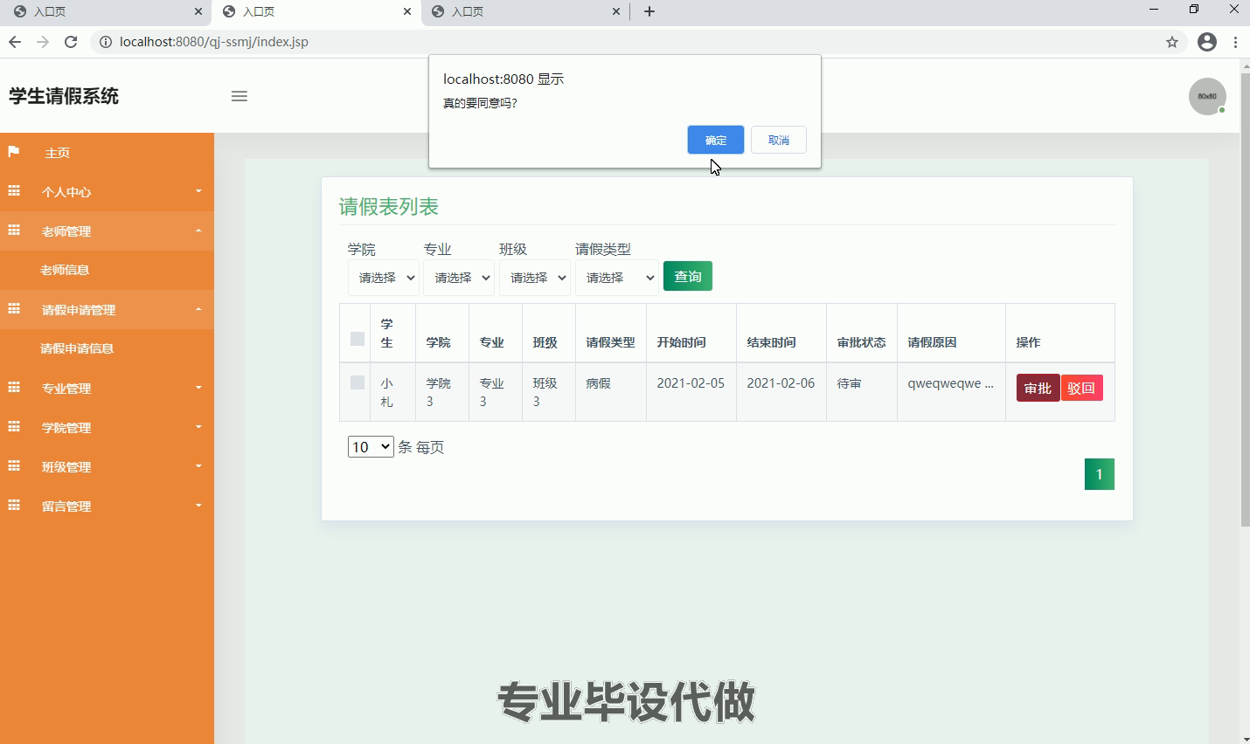This screenshot has width=1250, height=744.
Task: Click the grid icon beside 专业管理
Action: click(x=14, y=388)
